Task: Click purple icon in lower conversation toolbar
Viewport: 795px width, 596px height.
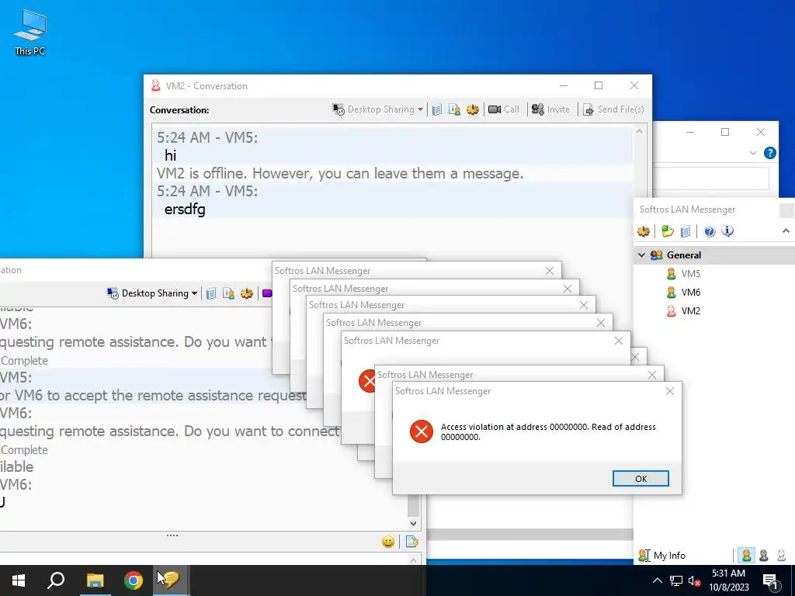Action: 267,293
